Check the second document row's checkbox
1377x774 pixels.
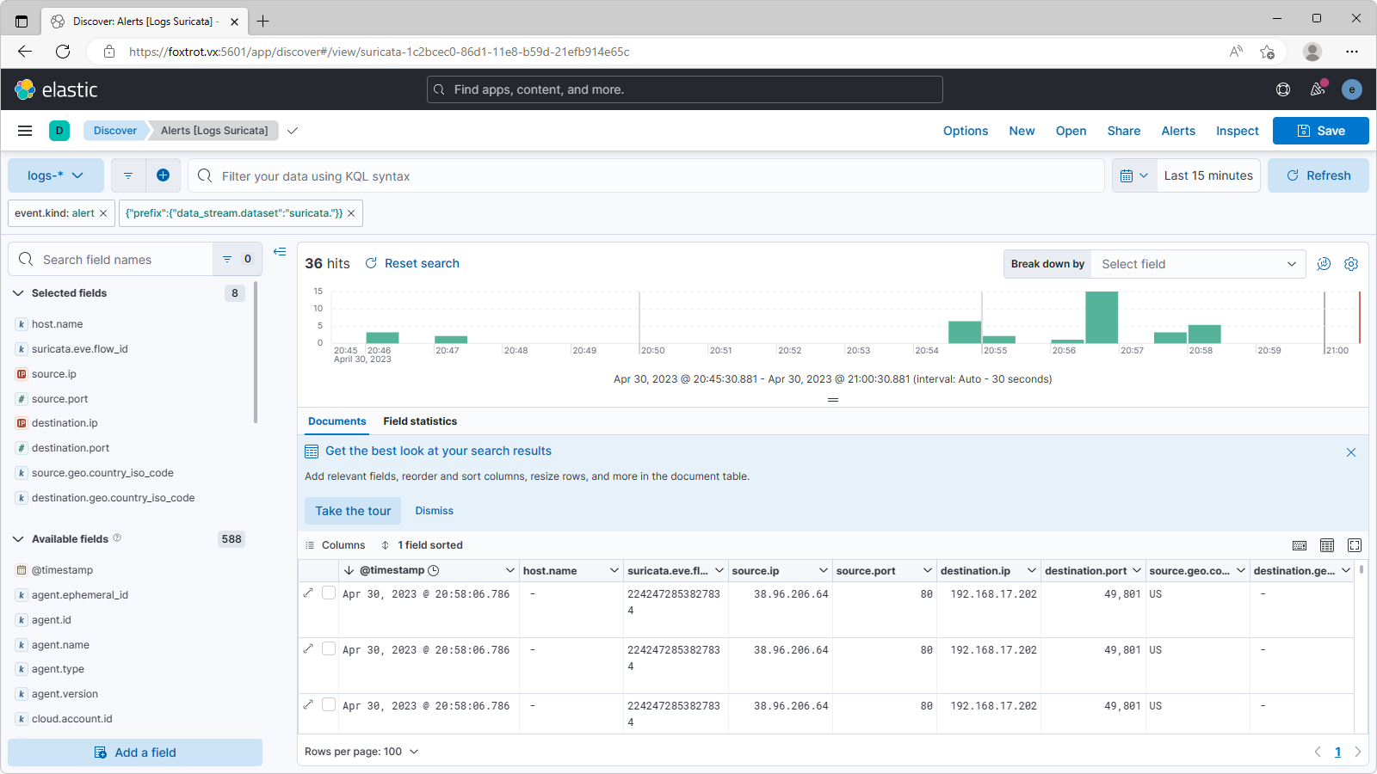click(x=329, y=648)
